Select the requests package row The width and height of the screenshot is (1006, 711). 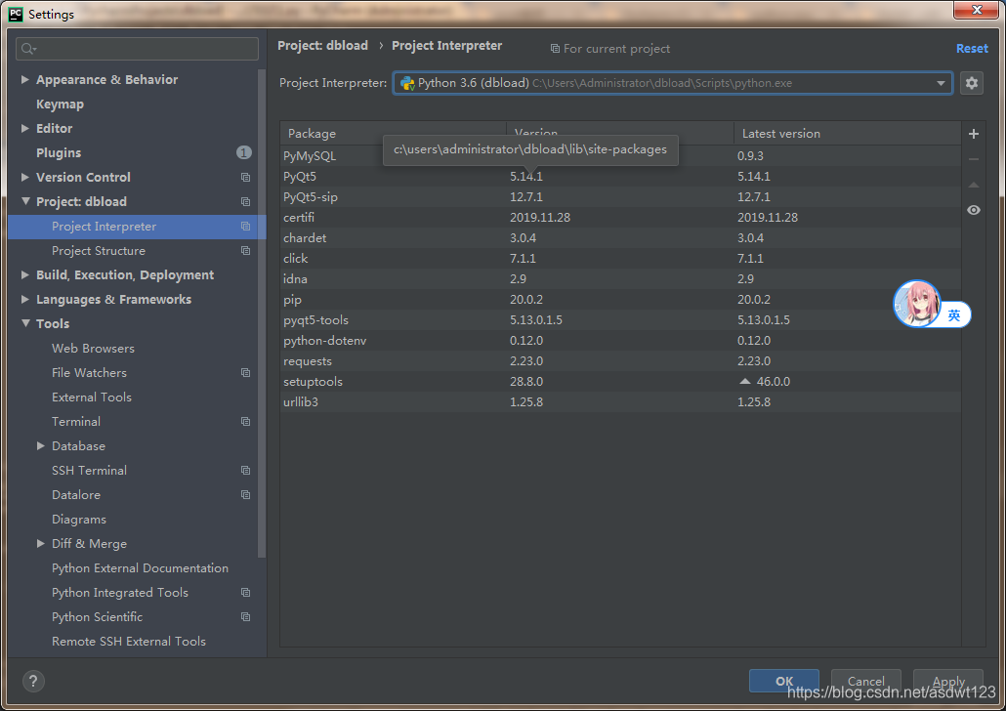tap(620, 360)
